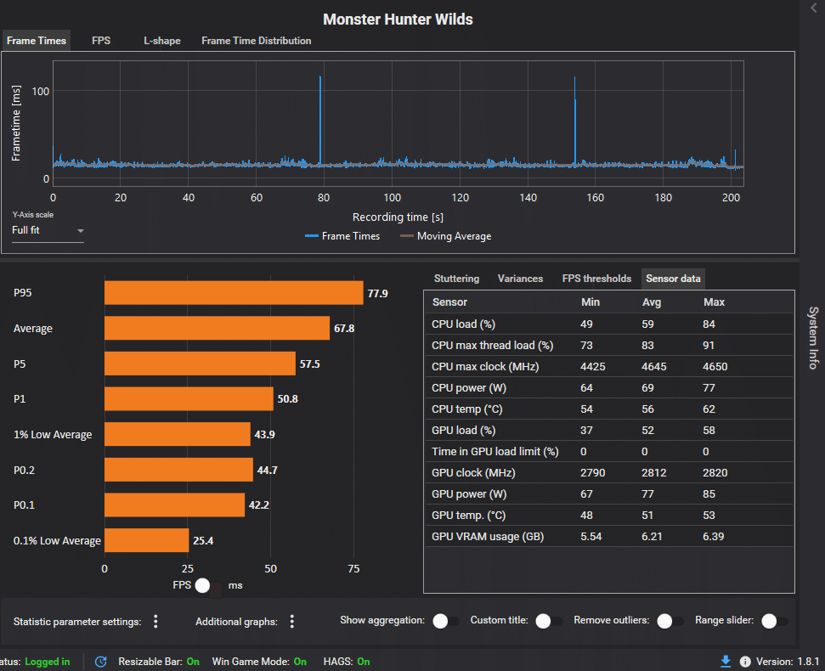This screenshot has width=825, height=671.
Task: Select the Variances tab
Action: pyautogui.click(x=520, y=279)
